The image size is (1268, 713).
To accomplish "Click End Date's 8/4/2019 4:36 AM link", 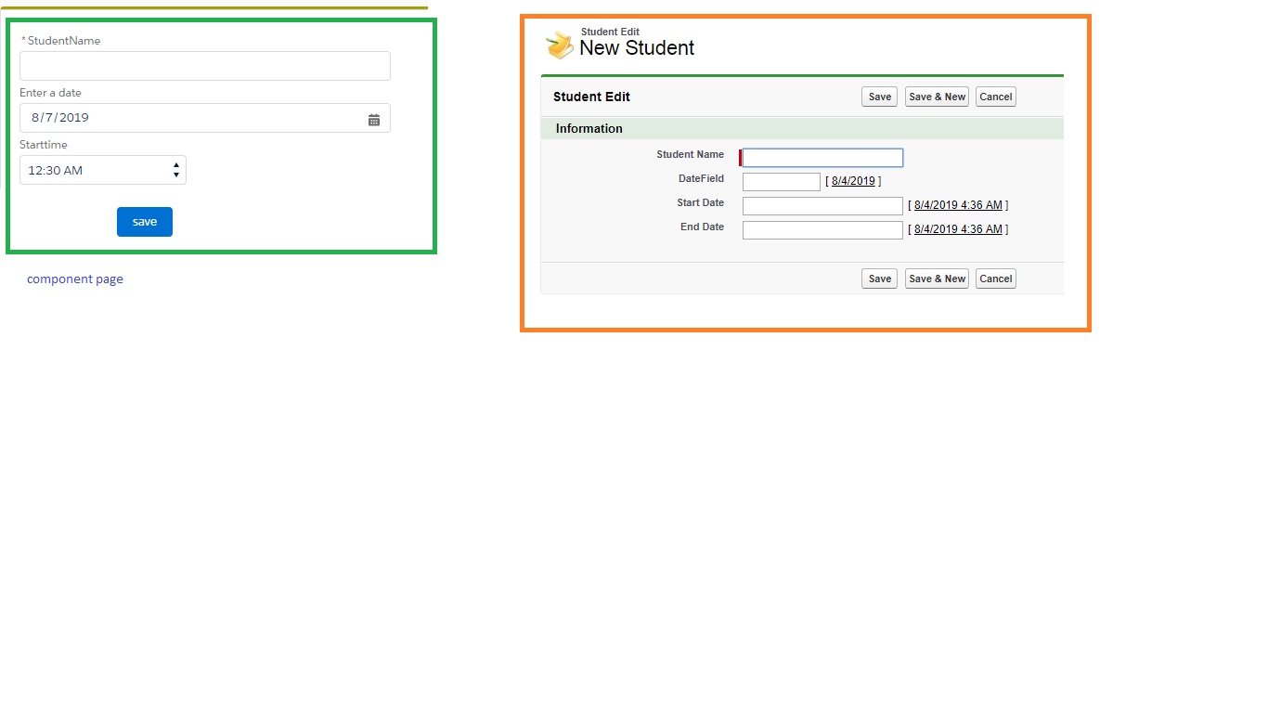I will click(958, 229).
